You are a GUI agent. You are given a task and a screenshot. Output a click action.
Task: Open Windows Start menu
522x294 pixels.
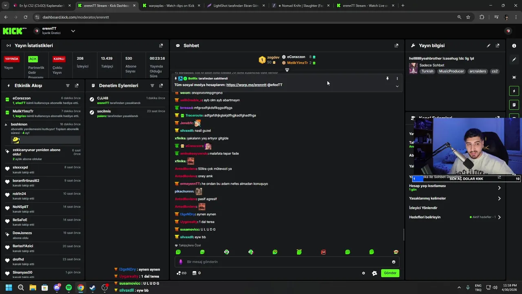(9, 288)
